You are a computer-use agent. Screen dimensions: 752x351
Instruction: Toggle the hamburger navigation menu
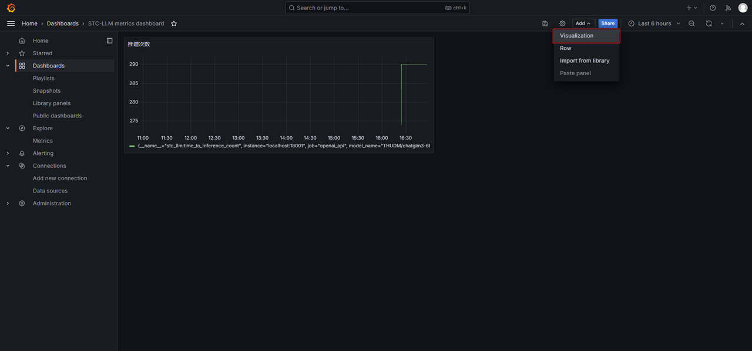pos(11,23)
